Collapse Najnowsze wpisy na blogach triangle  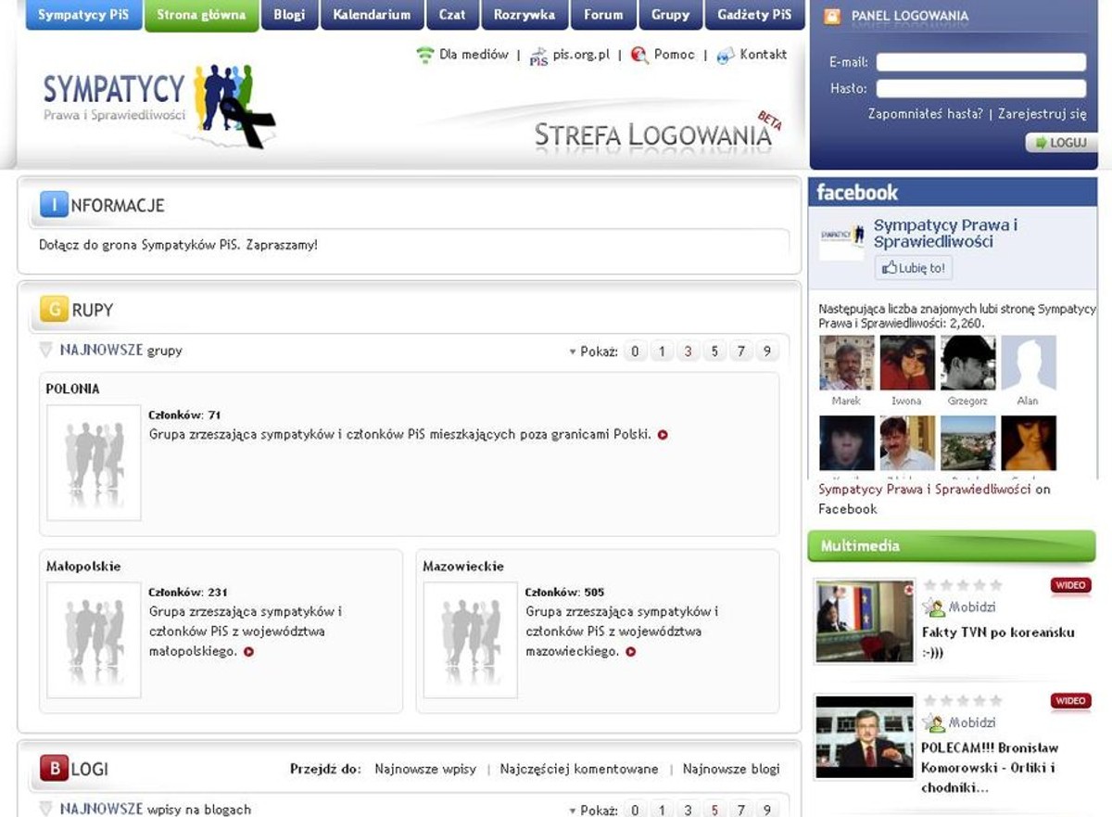45,809
